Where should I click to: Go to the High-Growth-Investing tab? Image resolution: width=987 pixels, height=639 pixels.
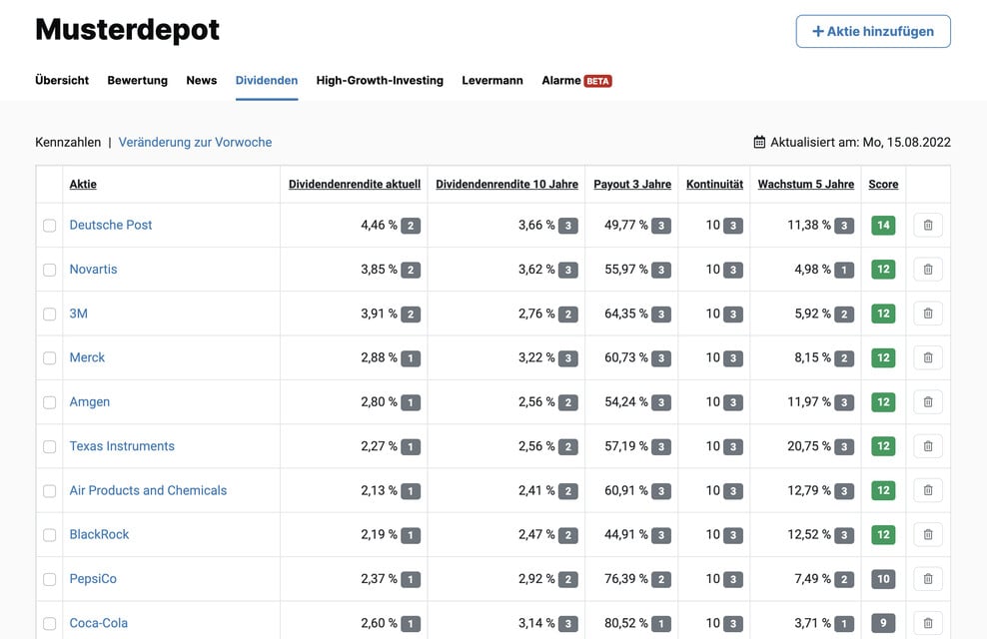(380, 81)
